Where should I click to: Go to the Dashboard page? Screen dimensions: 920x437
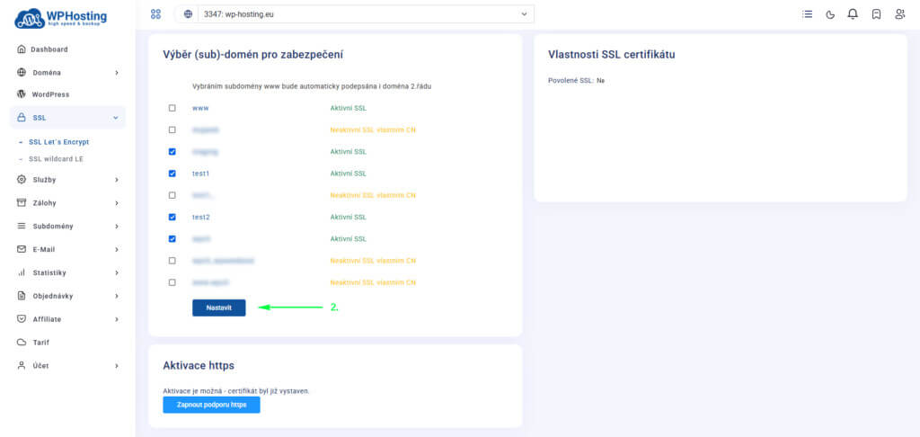[49, 49]
